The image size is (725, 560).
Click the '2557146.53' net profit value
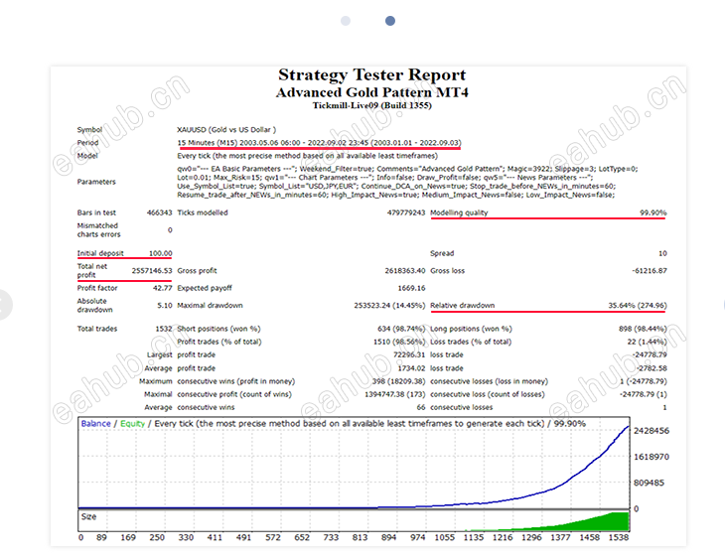[152, 270]
